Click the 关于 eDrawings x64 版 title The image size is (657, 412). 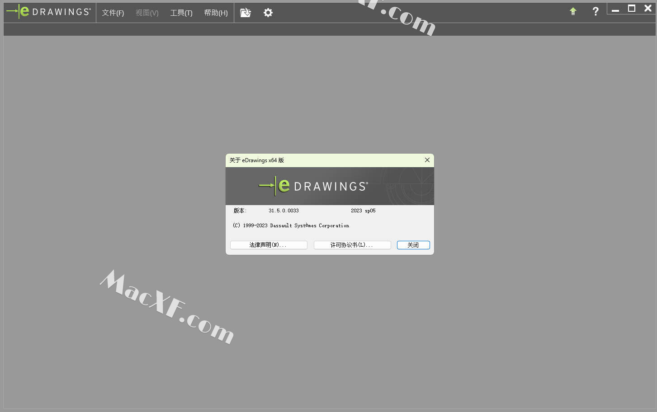[256, 160]
